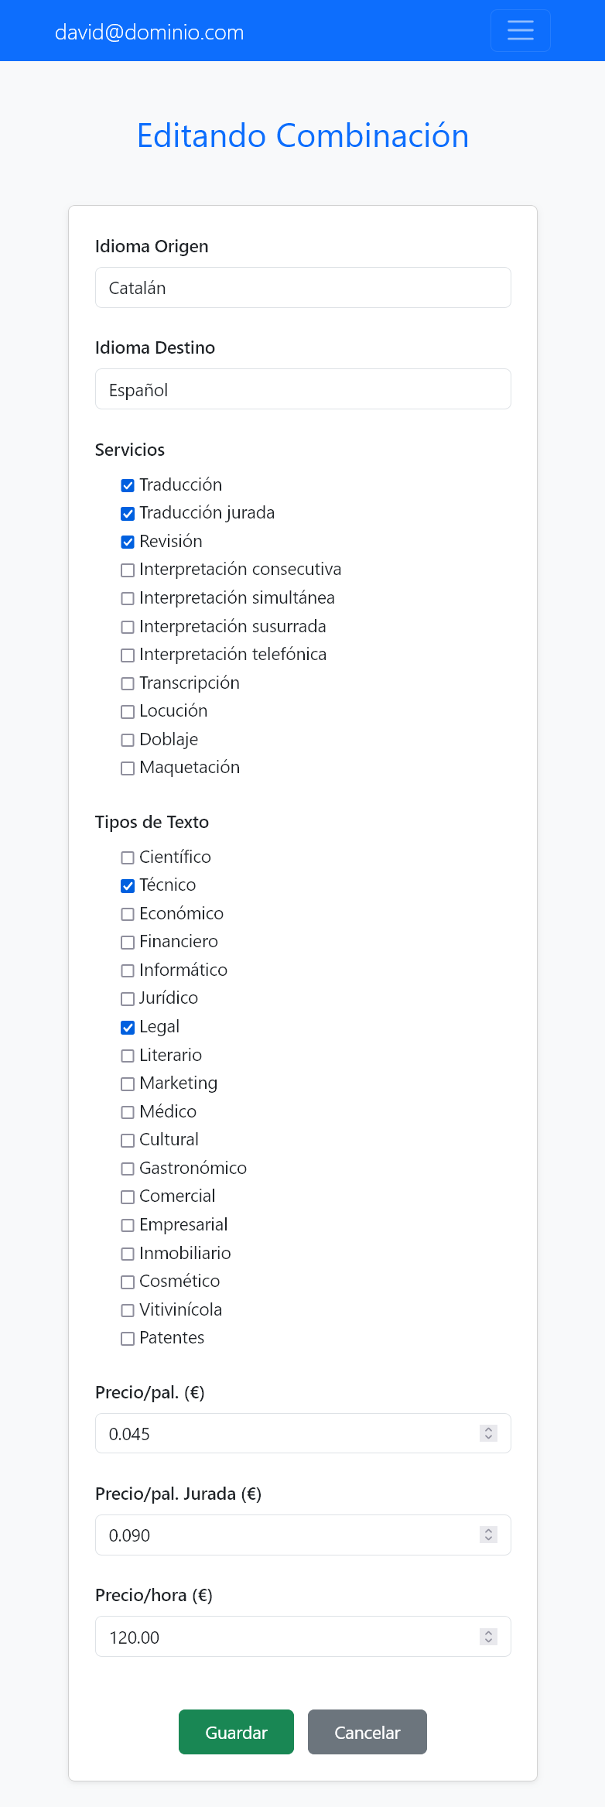Check the Patentes checkbox
605x1807 pixels.
pyautogui.click(x=128, y=1339)
